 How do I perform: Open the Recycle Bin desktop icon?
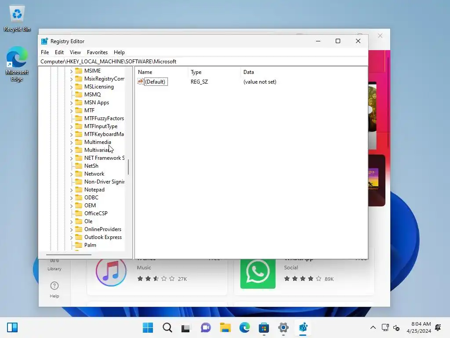(17, 18)
